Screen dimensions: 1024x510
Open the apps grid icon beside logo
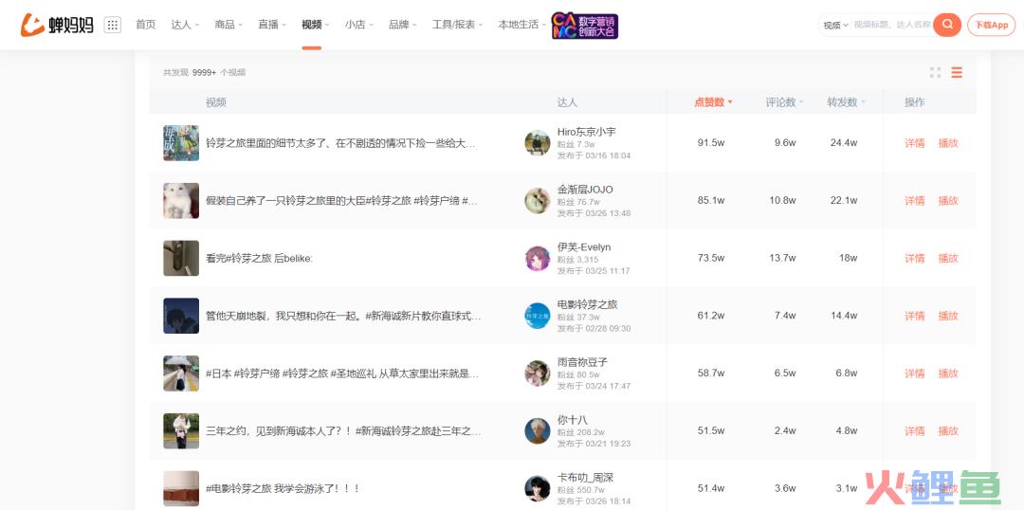click(112, 25)
